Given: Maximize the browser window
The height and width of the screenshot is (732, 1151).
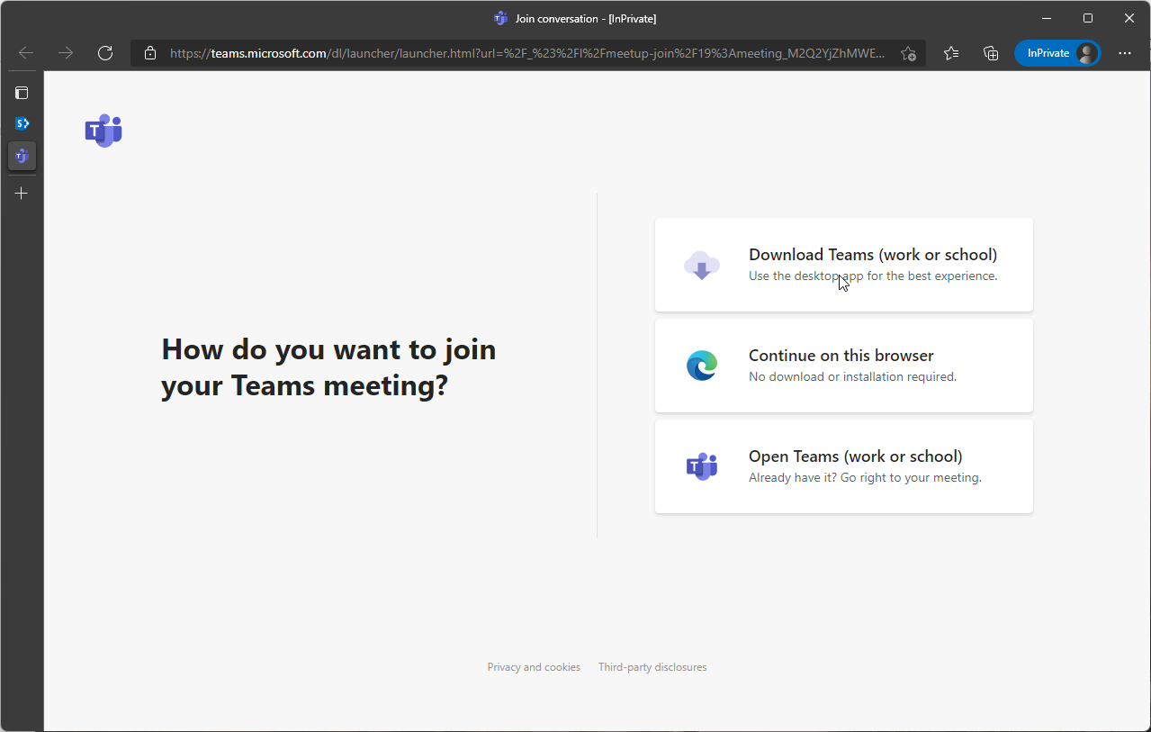Looking at the screenshot, I should [1088, 18].
